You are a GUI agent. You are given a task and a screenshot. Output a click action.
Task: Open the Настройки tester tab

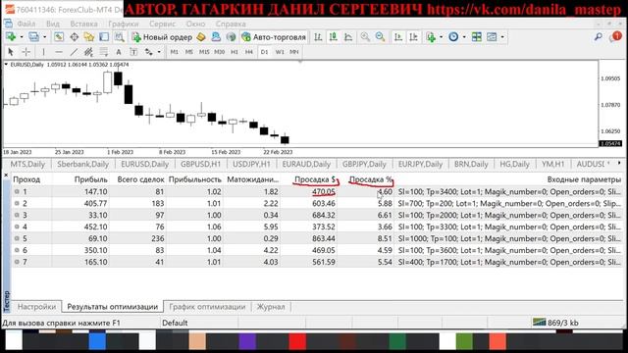36,307
